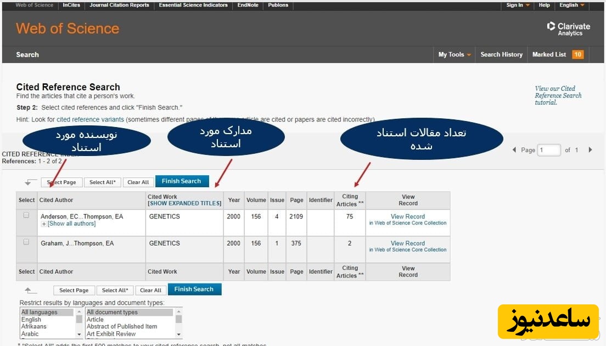Show expanded titles in Cited Work column
The width and height of the screenshot is (606, 346).
pos(184,203)
